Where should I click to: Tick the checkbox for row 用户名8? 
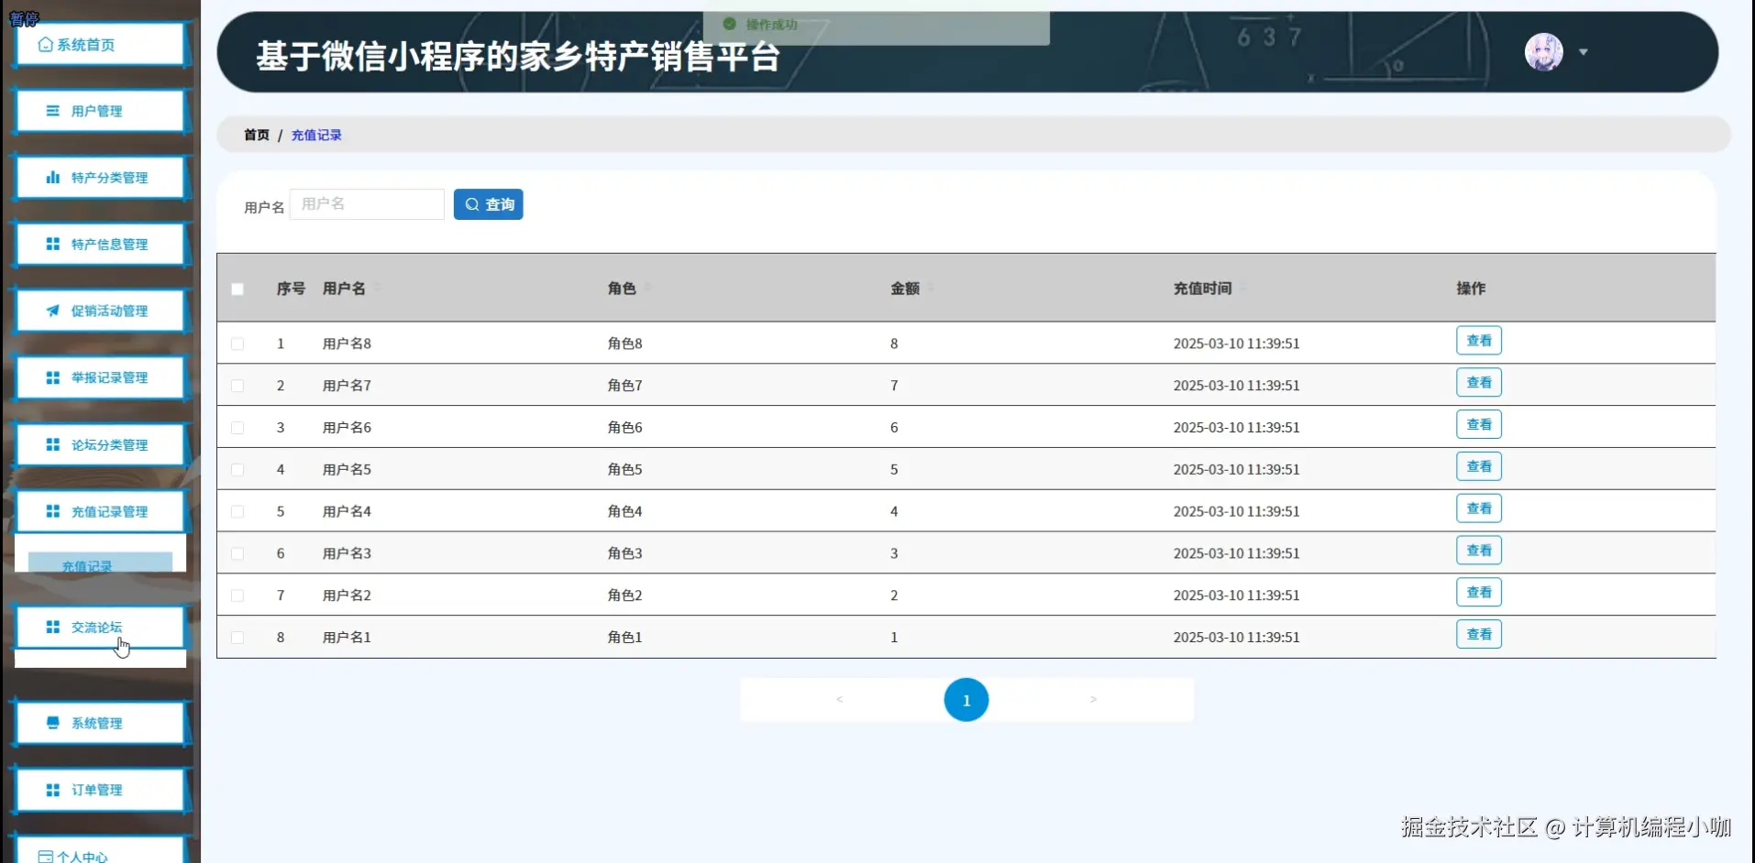coord(237,344)
